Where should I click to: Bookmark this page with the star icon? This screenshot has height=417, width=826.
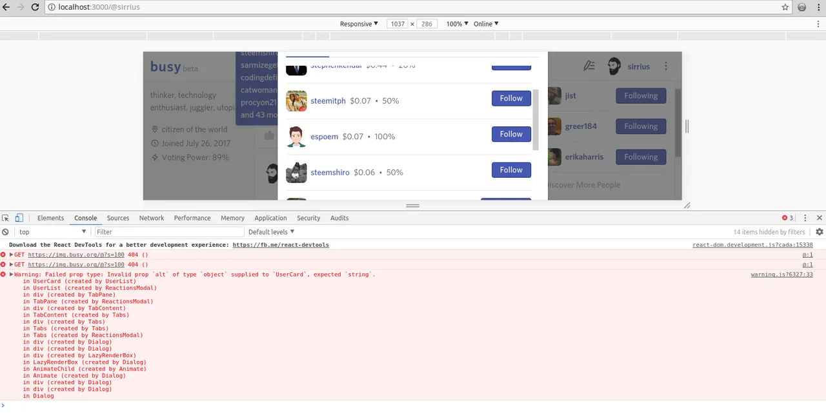[x=785, y=7]
